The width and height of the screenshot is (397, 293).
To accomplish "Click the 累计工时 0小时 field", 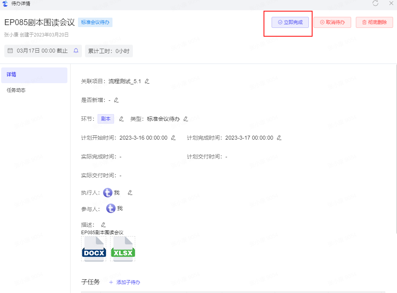I will 109,51.
